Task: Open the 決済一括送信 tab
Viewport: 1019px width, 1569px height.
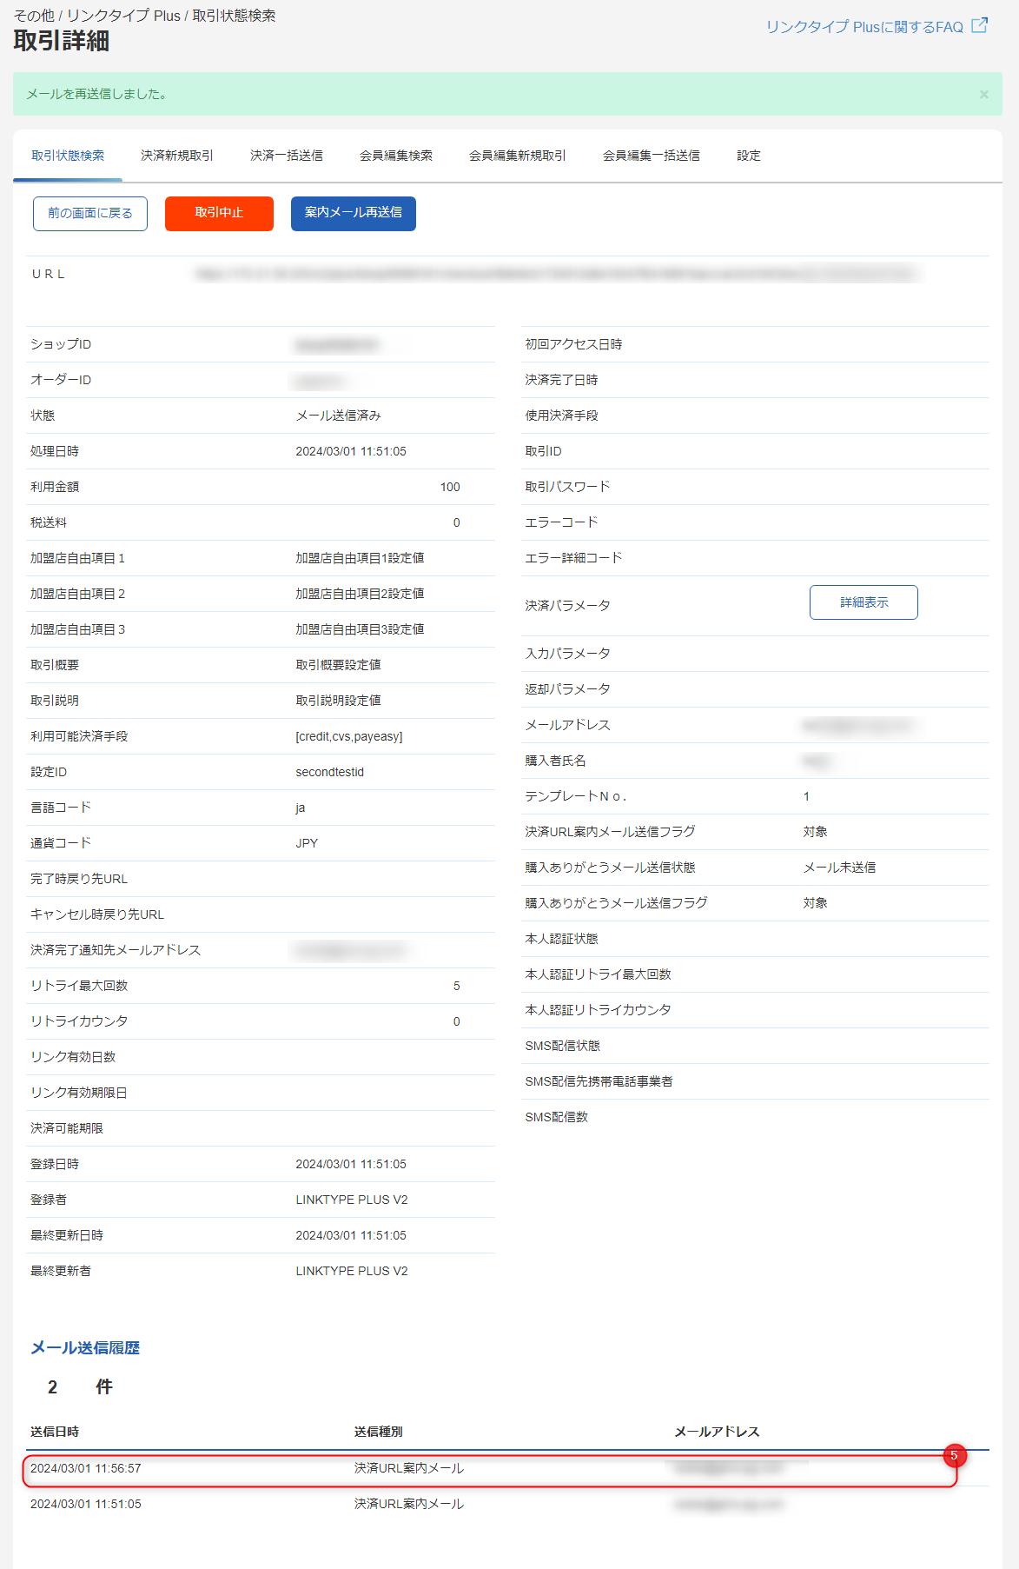Action: (x=287, y=156)
